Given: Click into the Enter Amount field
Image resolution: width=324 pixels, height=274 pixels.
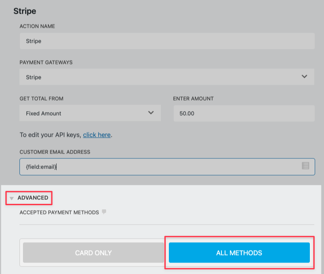Looking at the screenshot, I should (x=244, y=113).
